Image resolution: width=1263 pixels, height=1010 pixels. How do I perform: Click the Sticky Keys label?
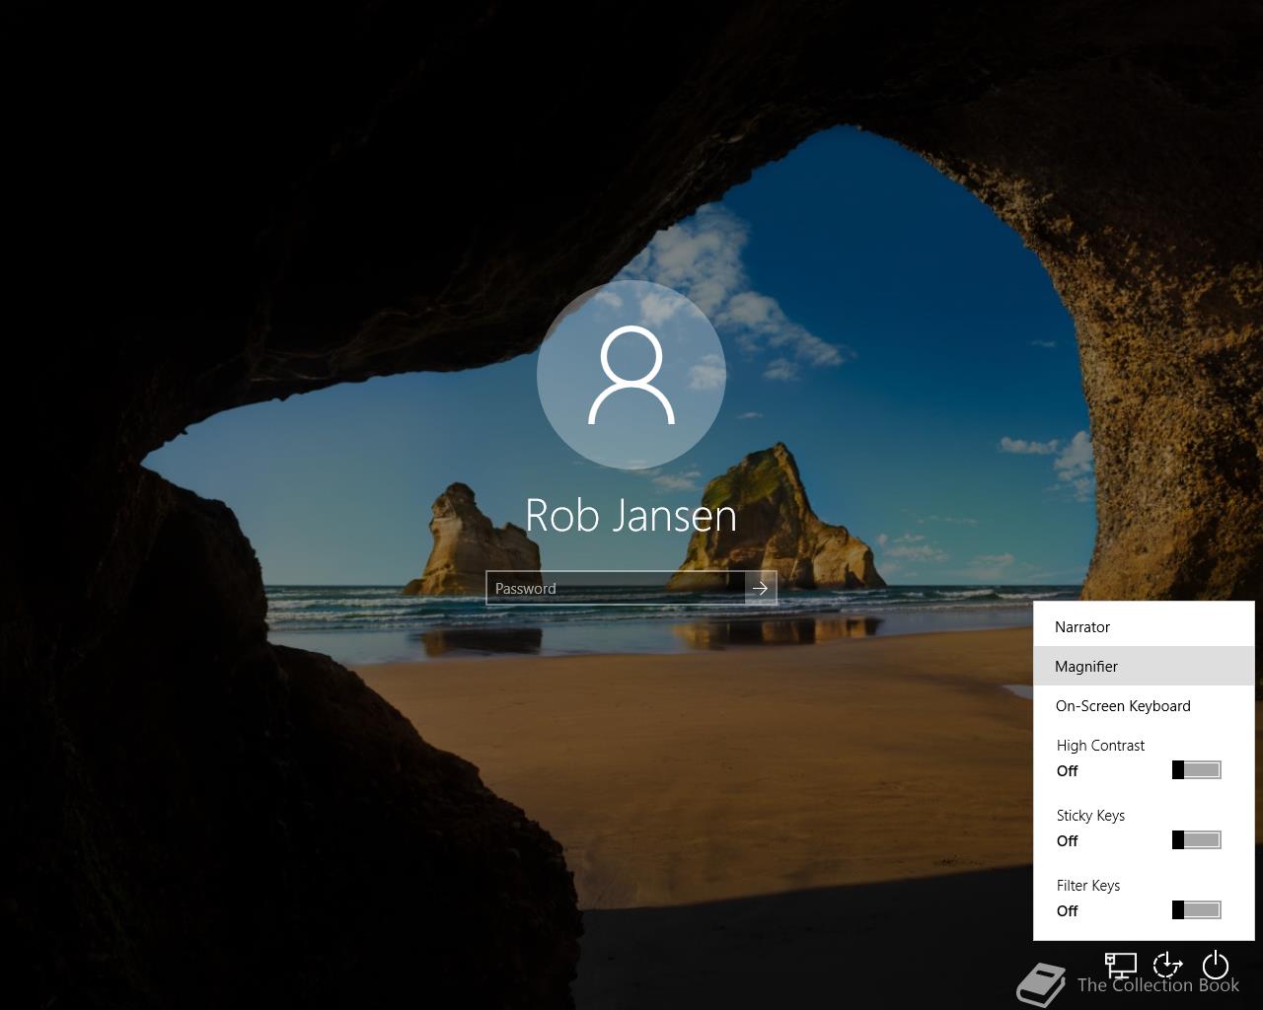tap(1090, 816)
